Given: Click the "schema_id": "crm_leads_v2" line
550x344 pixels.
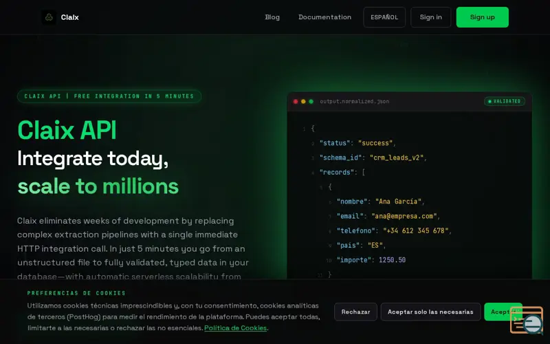Looking at the screenshot, I should click(x=373, y=158).
